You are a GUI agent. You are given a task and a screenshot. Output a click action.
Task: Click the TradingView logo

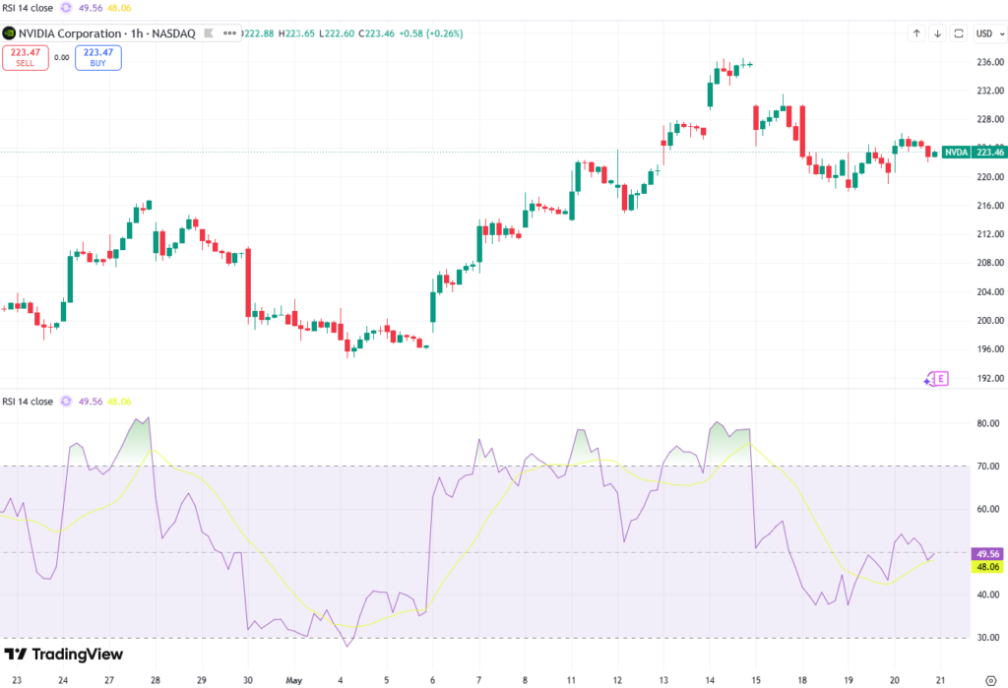[64, 654]
